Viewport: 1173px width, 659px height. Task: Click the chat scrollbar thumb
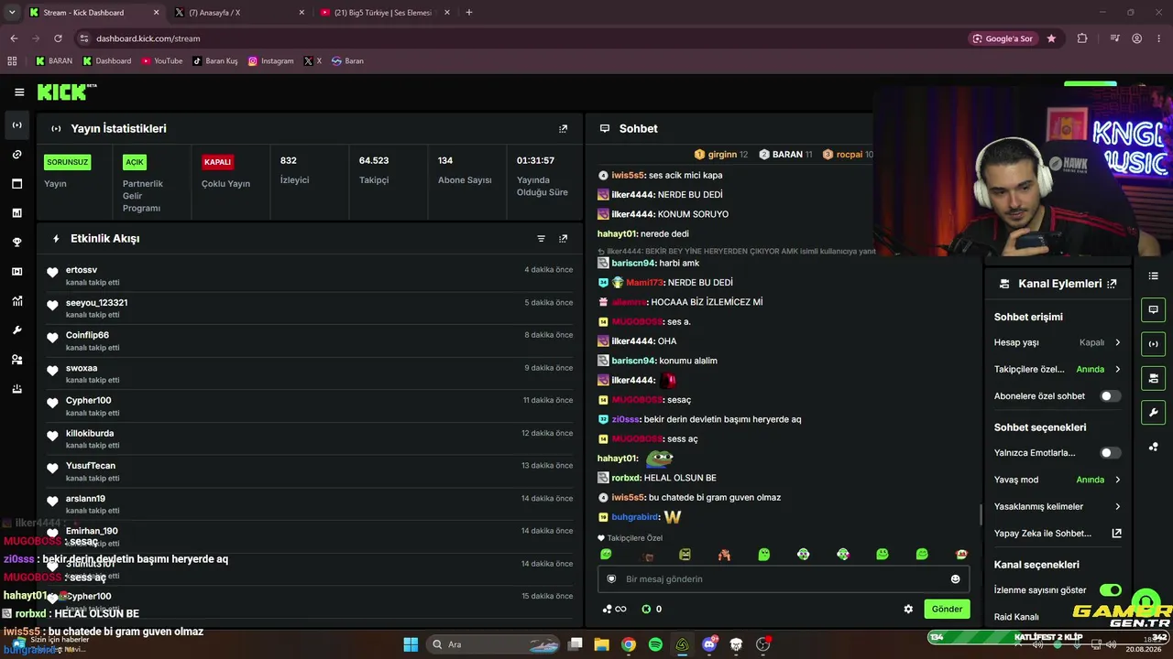pyautogui.click(x=981, y=515)
